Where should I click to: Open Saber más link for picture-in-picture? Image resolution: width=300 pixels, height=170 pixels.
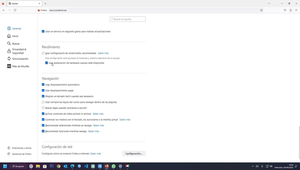98,114
